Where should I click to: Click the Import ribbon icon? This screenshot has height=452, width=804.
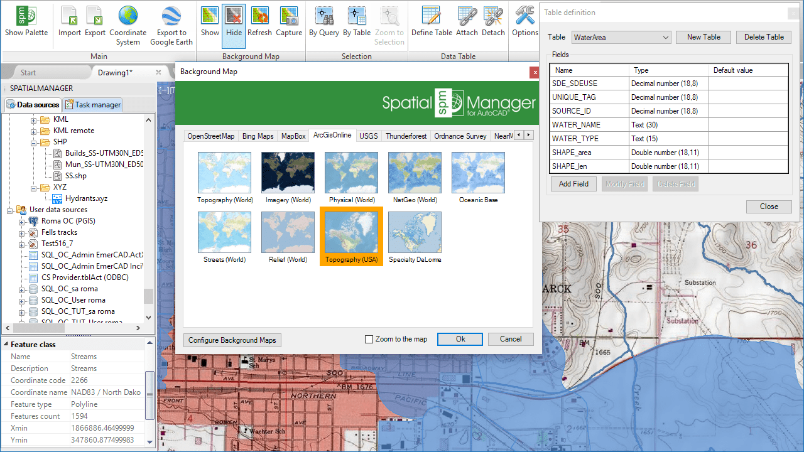(70, 22)
